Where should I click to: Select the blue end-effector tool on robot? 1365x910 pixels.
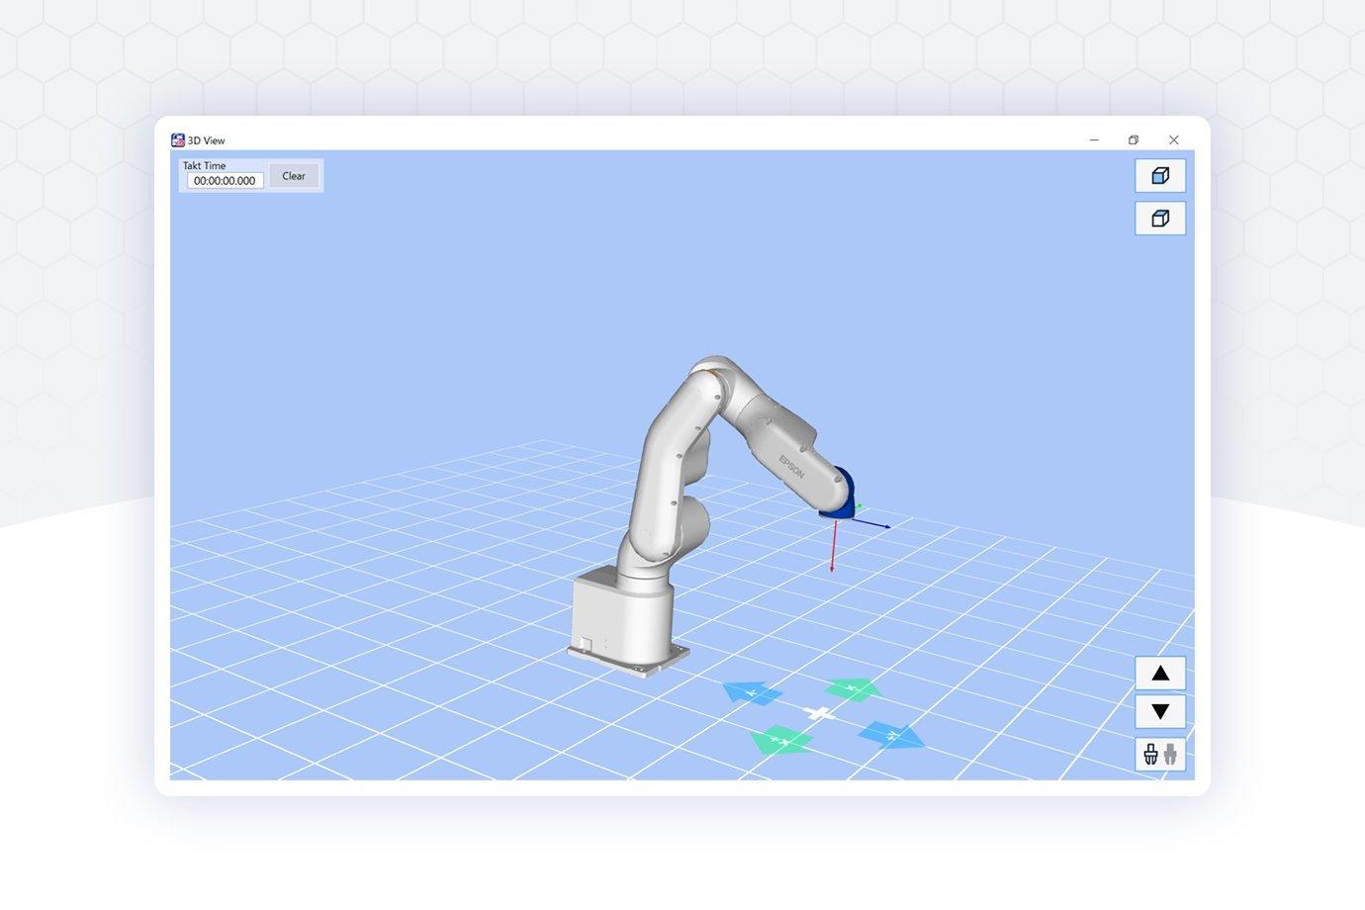coord(840,495)
